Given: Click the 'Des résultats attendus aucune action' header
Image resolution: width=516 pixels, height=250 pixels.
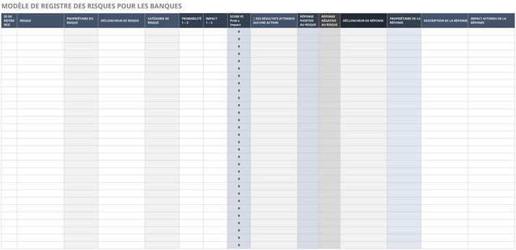Looking at the screenshot, I should tap(274, 21).
